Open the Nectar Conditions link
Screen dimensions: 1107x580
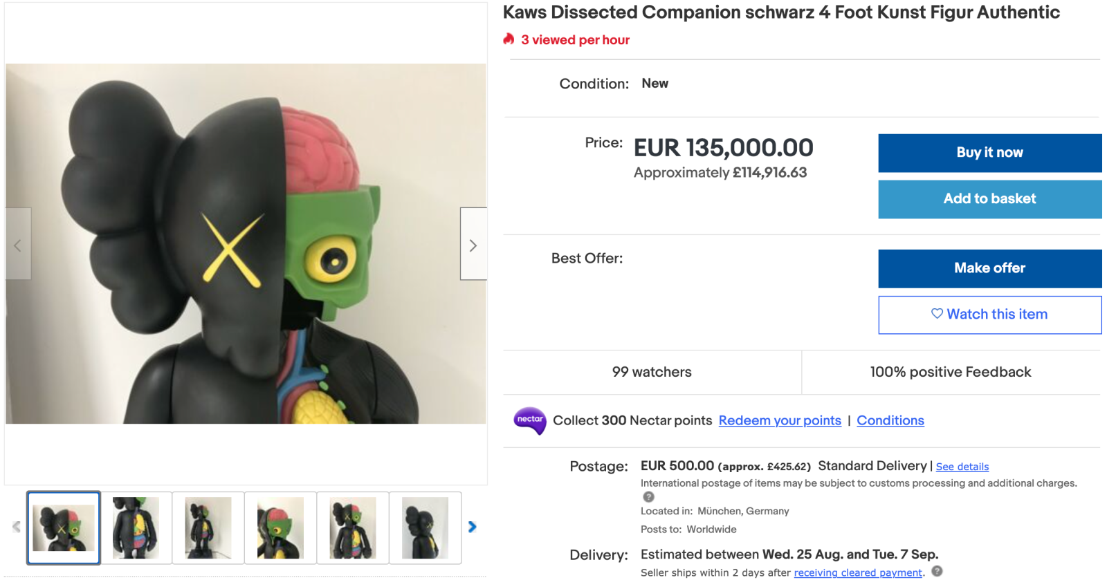pyautogui.click(x=890, y=420)
